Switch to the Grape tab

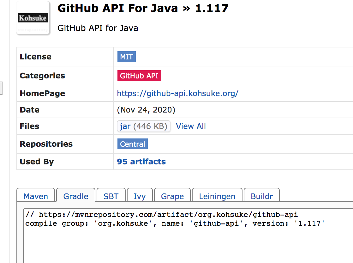172,196
